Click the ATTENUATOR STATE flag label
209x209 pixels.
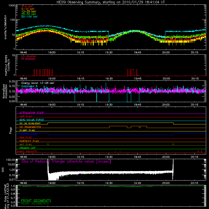32,113
